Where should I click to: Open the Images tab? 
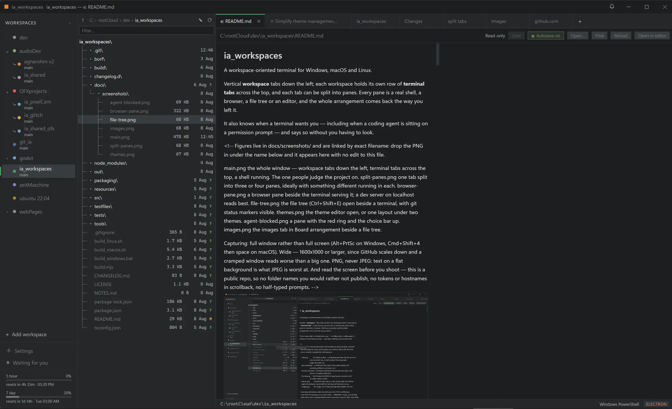click(x=507, y=21)
